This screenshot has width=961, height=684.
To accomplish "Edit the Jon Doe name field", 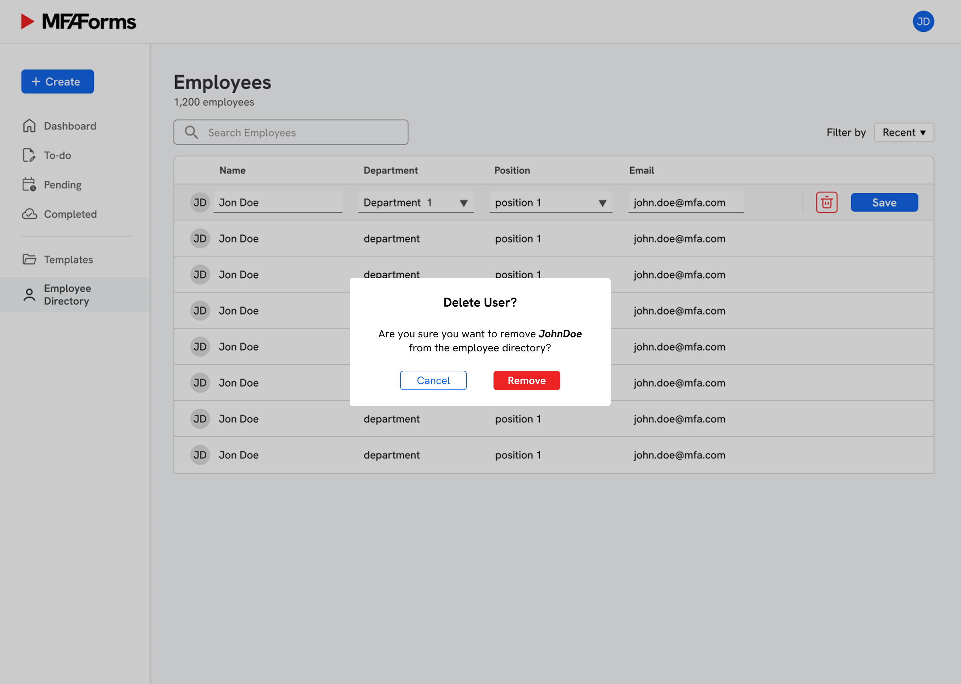I will 278,203.
